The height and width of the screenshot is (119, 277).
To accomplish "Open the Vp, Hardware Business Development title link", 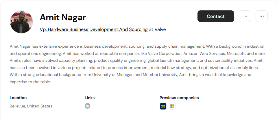I will point(94,29).
